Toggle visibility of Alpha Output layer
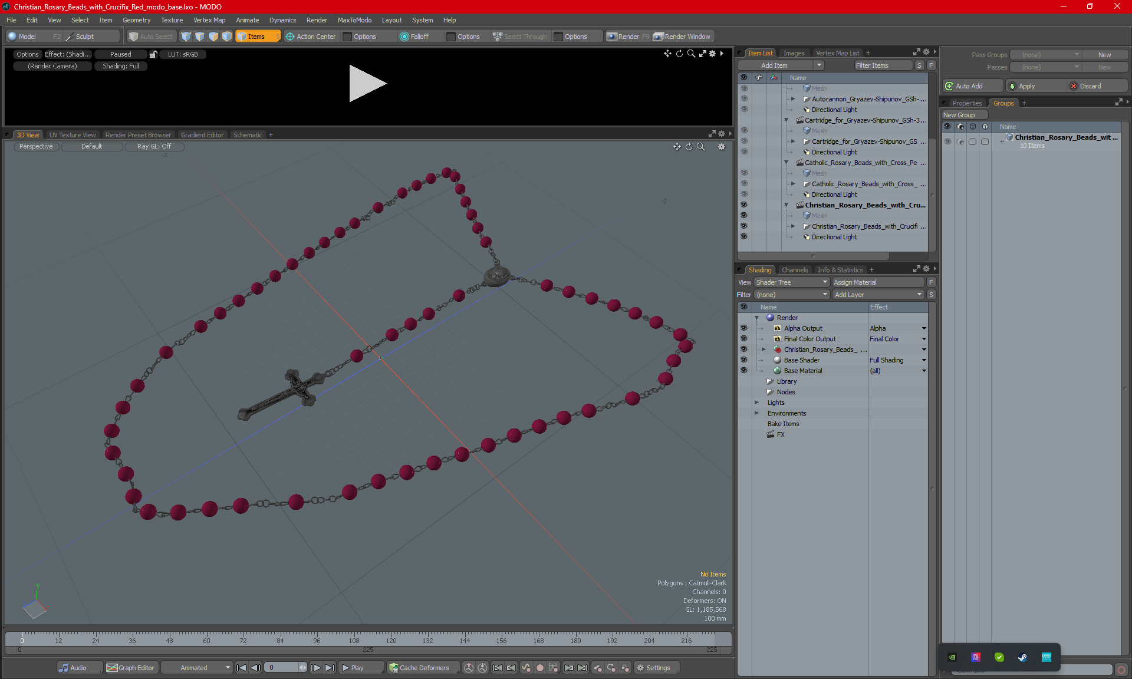 point(743,328)
